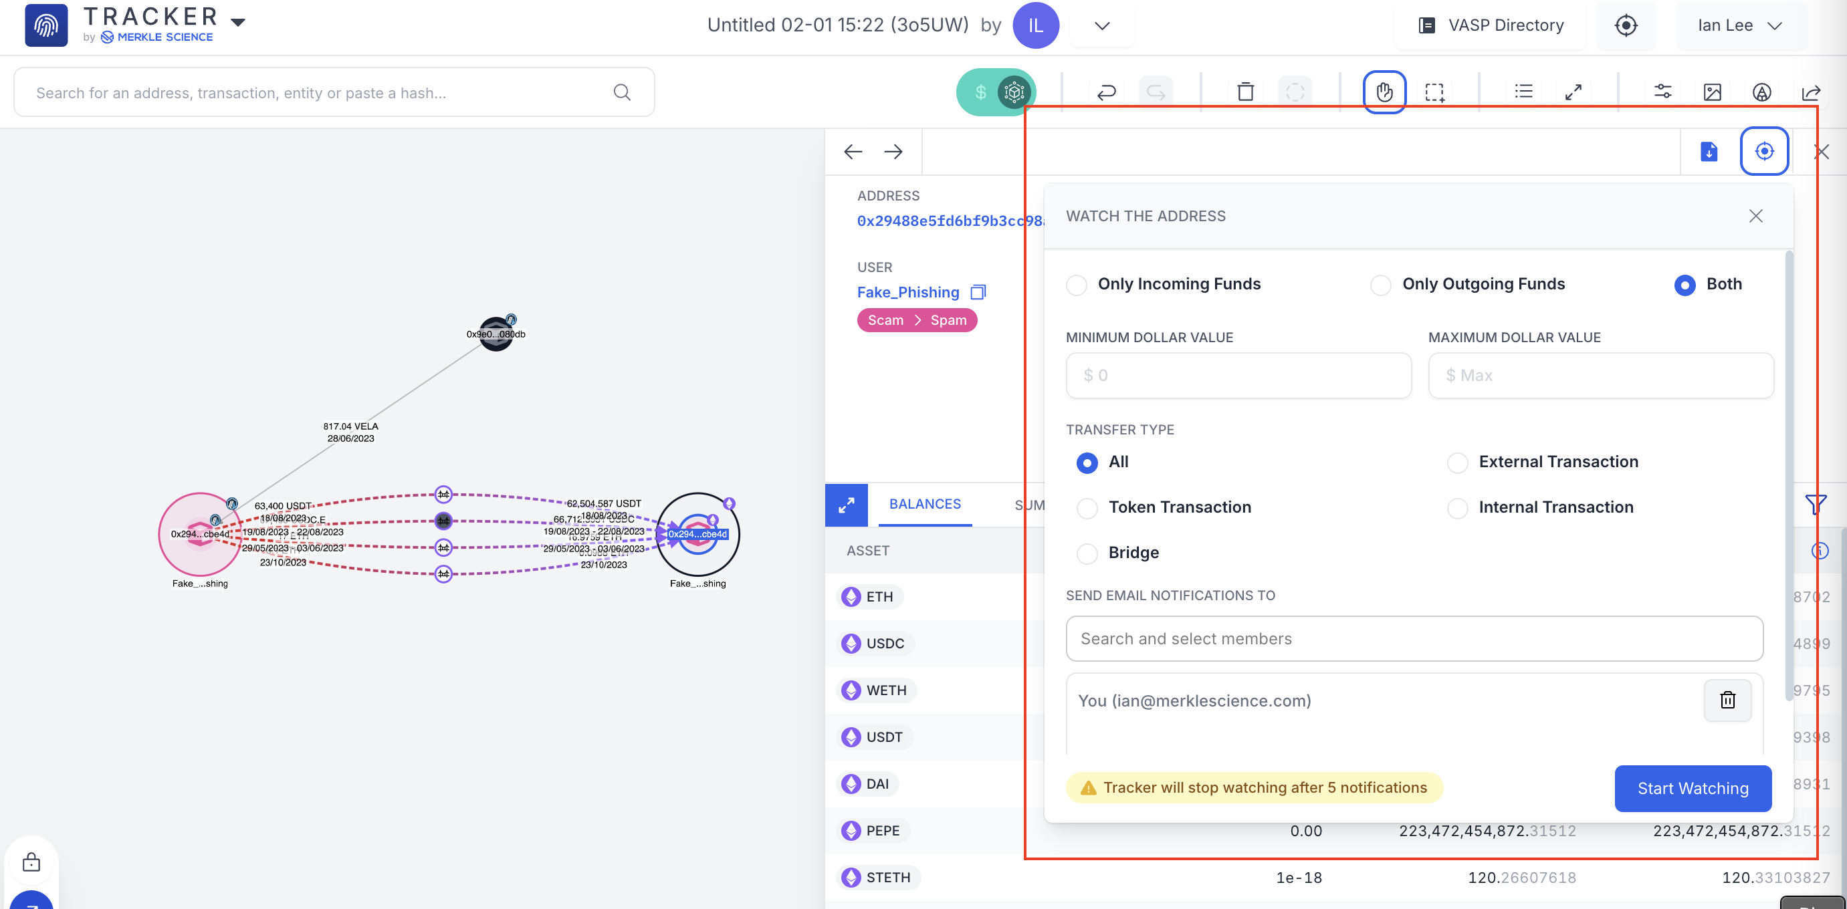The image size is (1847, 909).
Task: Click the trash delete icon in the toolbar
Action: tap(1245, 92)
